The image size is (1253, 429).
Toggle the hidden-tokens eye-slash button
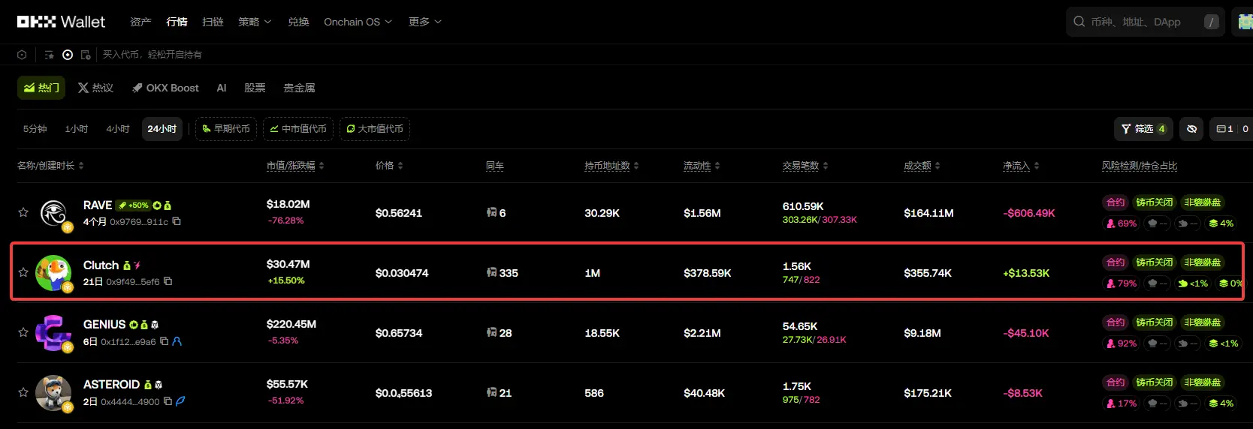1191,129
